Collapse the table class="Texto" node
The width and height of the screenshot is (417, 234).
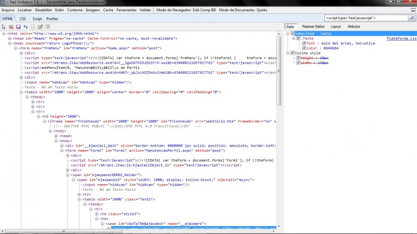point(79,199)
